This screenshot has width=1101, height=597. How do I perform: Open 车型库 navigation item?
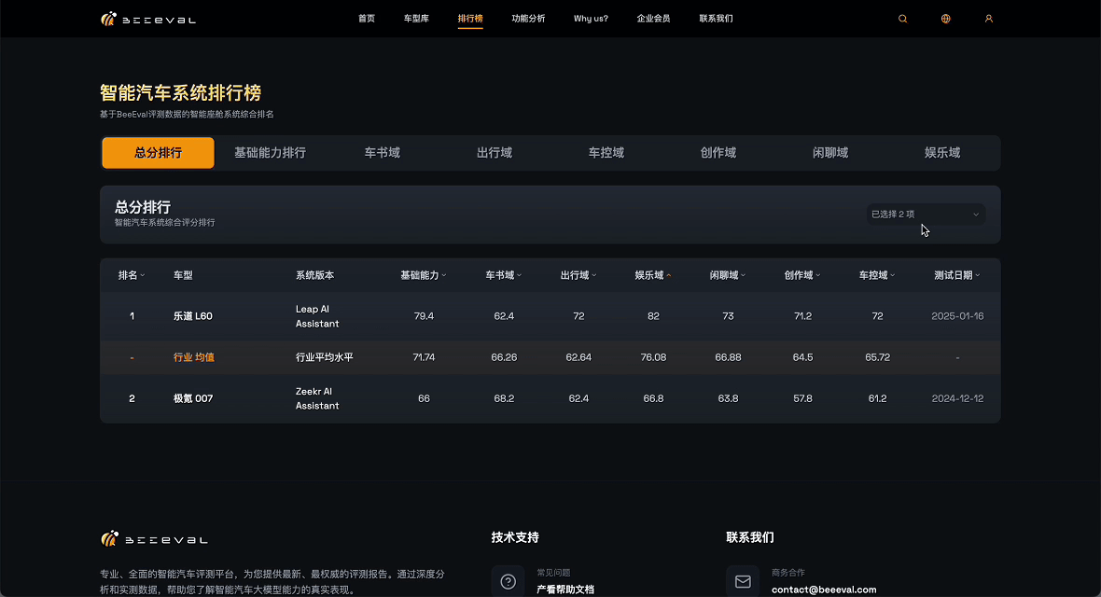click(416, 19)
